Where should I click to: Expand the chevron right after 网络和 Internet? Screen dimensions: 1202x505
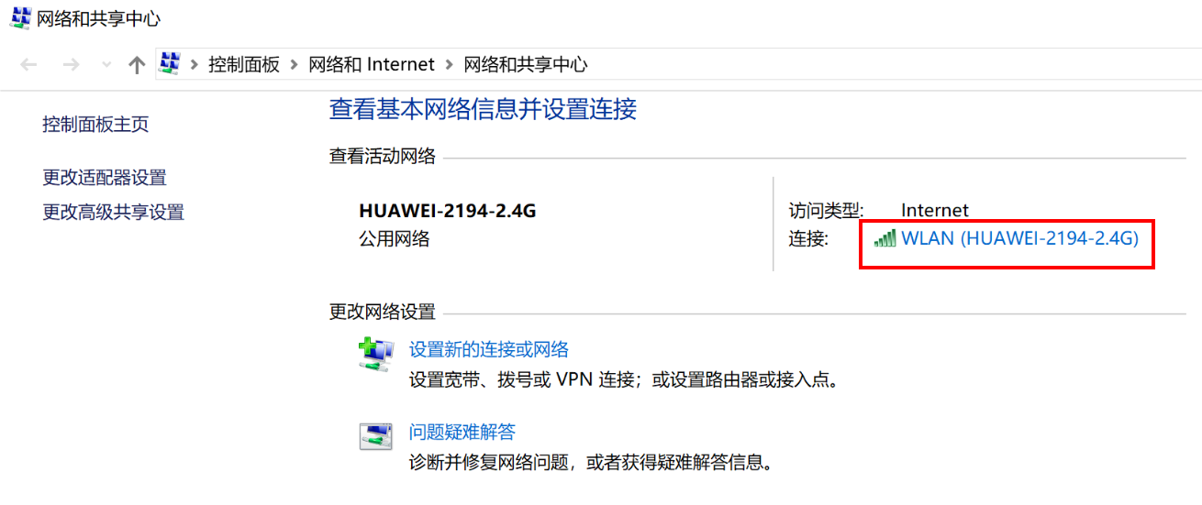click(449, 65)
